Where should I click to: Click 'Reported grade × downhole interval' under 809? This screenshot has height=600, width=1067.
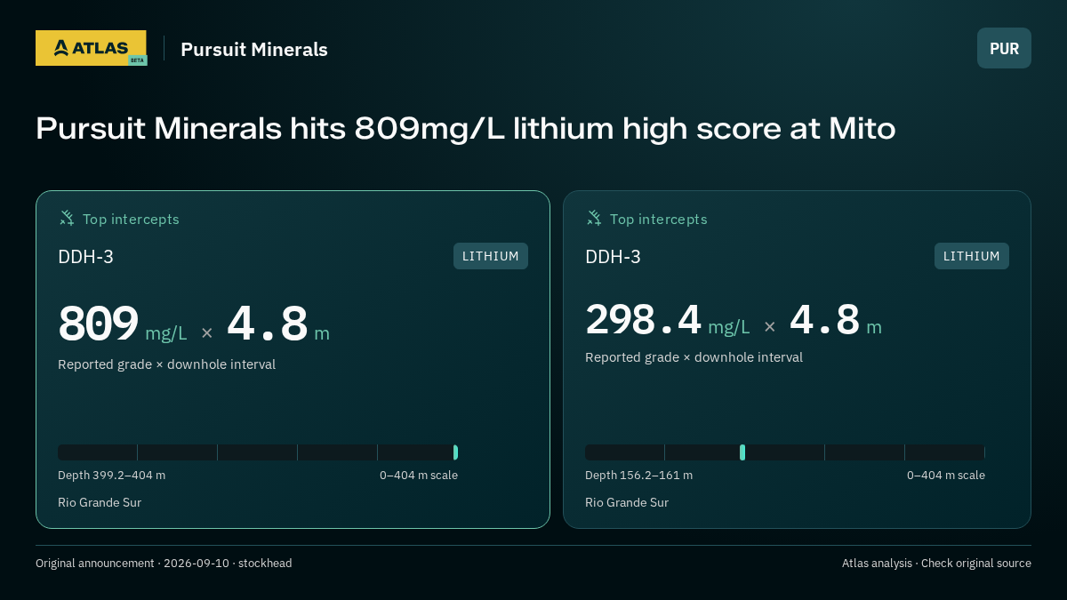coord(166,364)
